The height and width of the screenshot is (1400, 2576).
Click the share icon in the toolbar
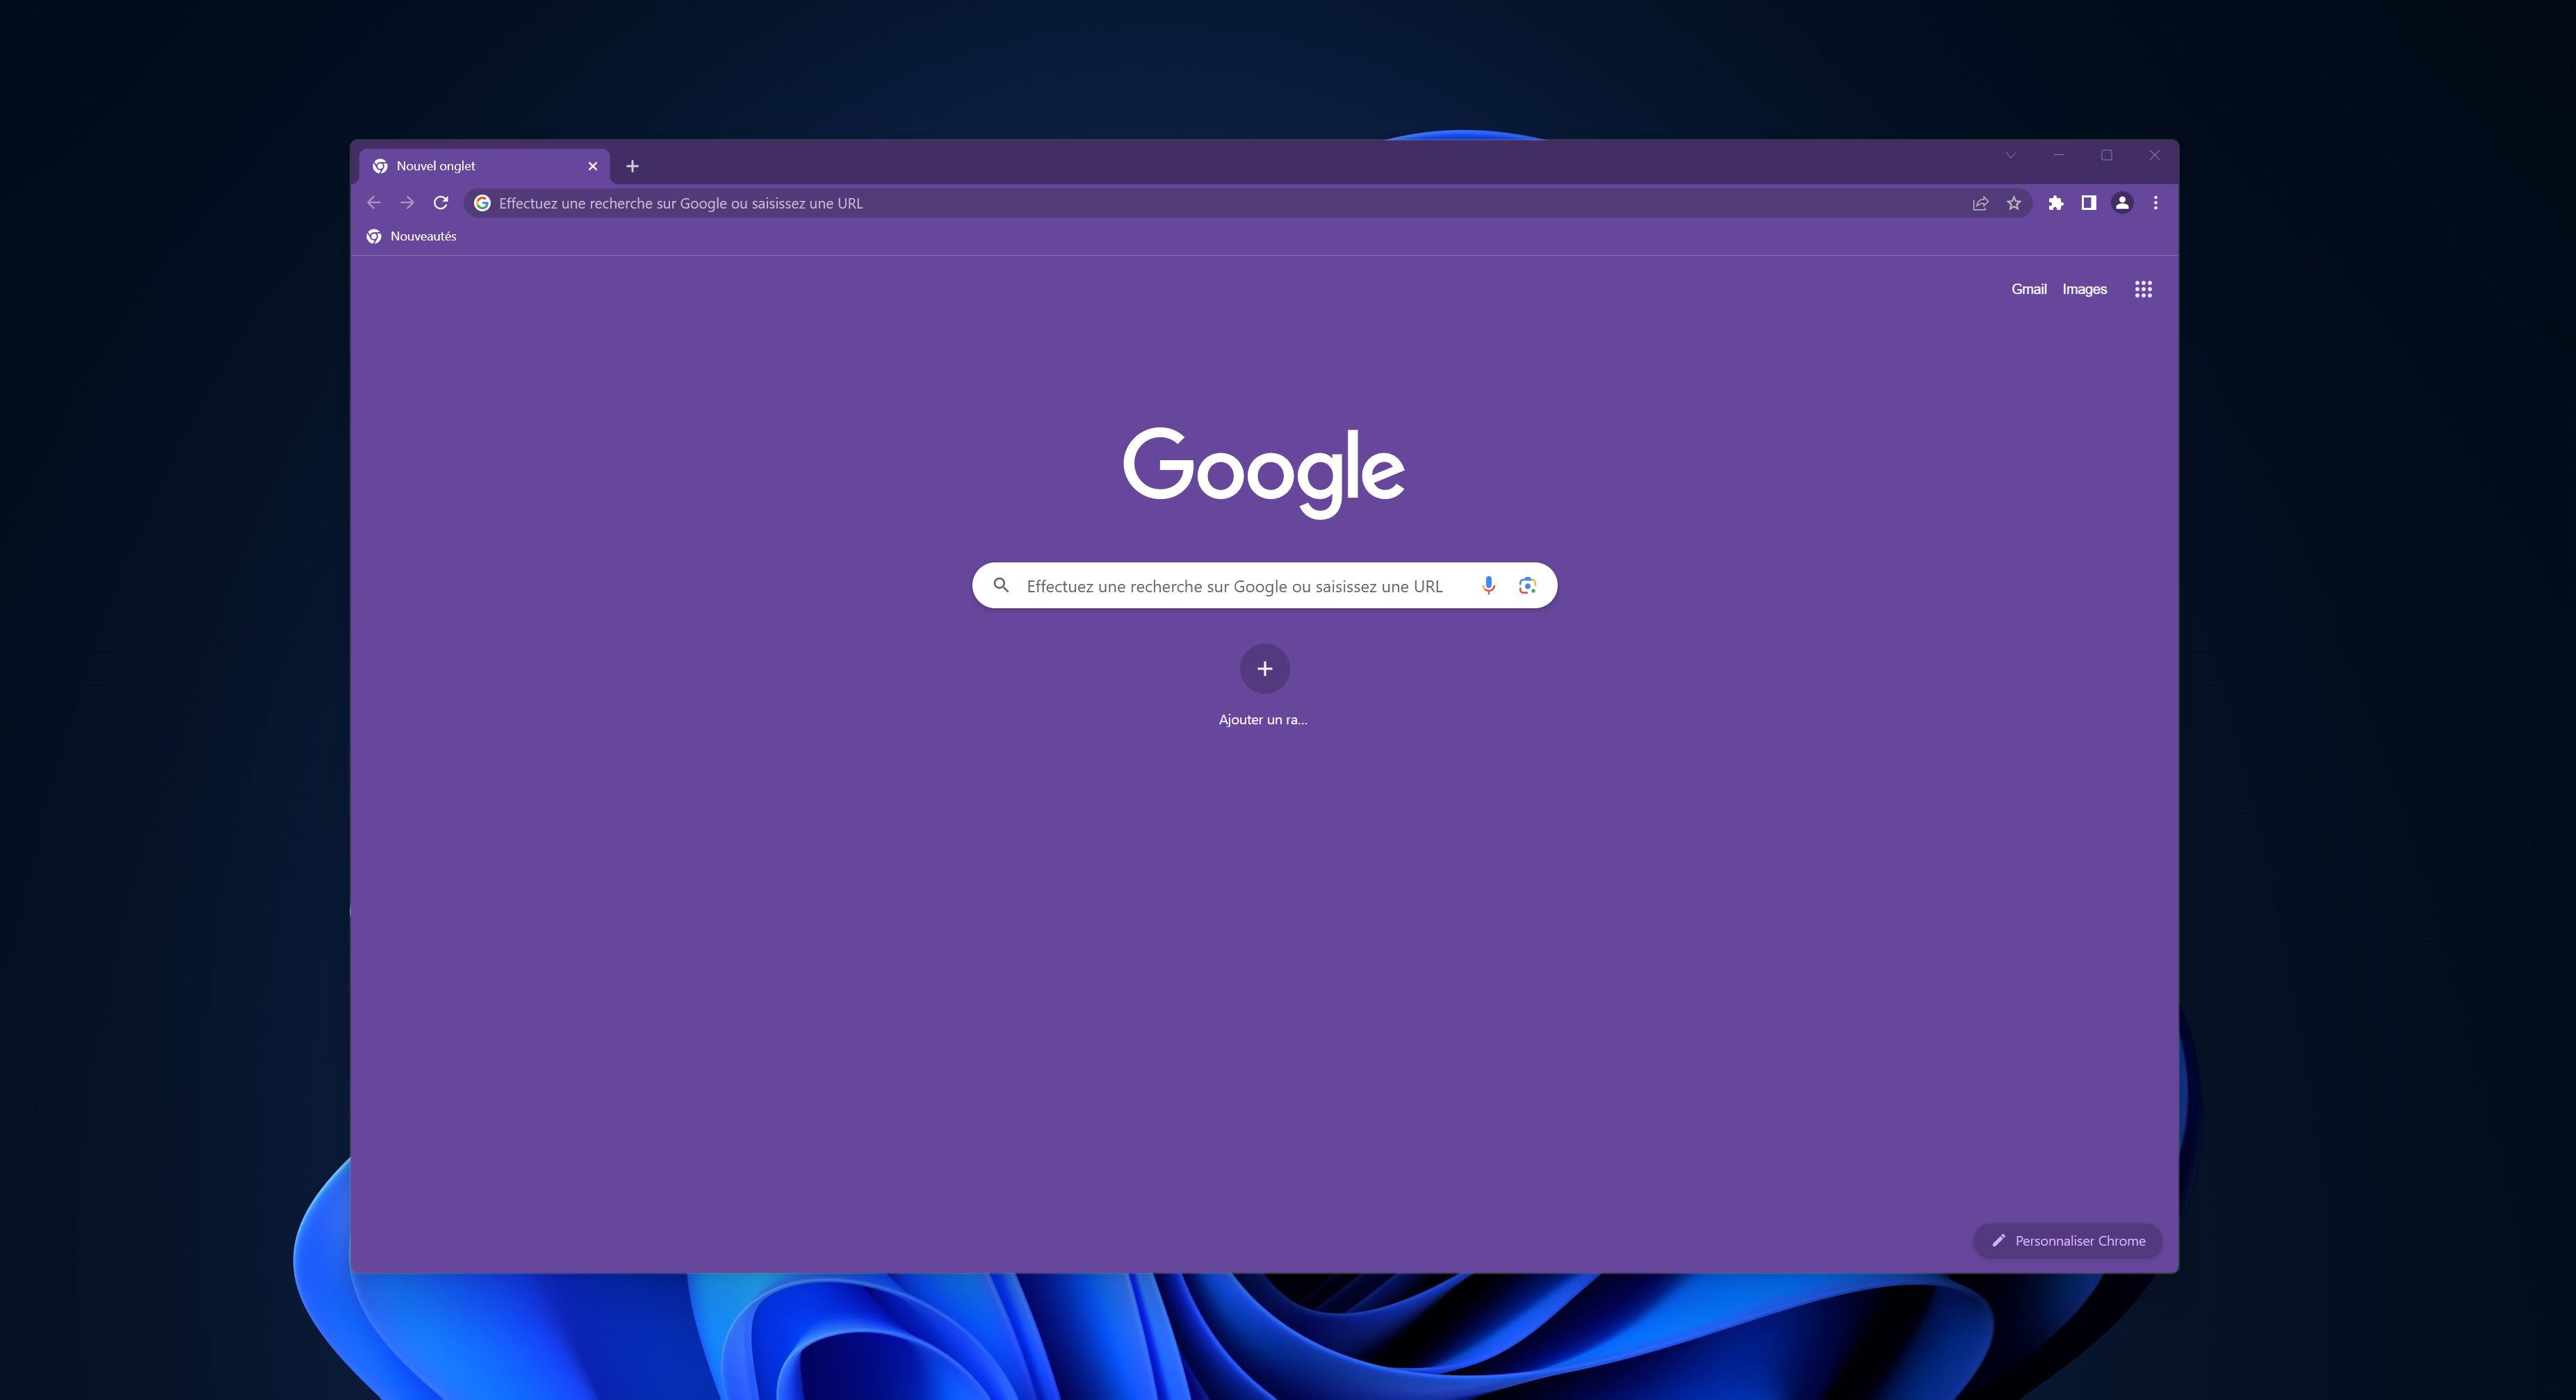(1979, 202)
